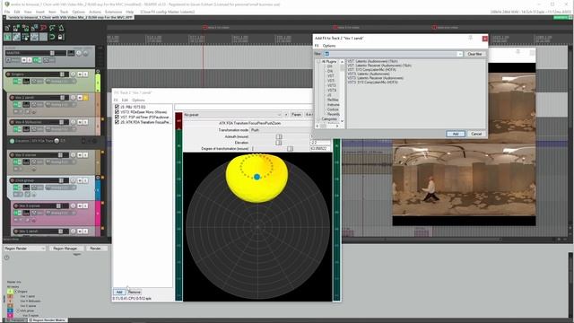Viewport: 574px width, 323px height.
Task: Click the blue dot in polar display
Action: click(257, 177)
